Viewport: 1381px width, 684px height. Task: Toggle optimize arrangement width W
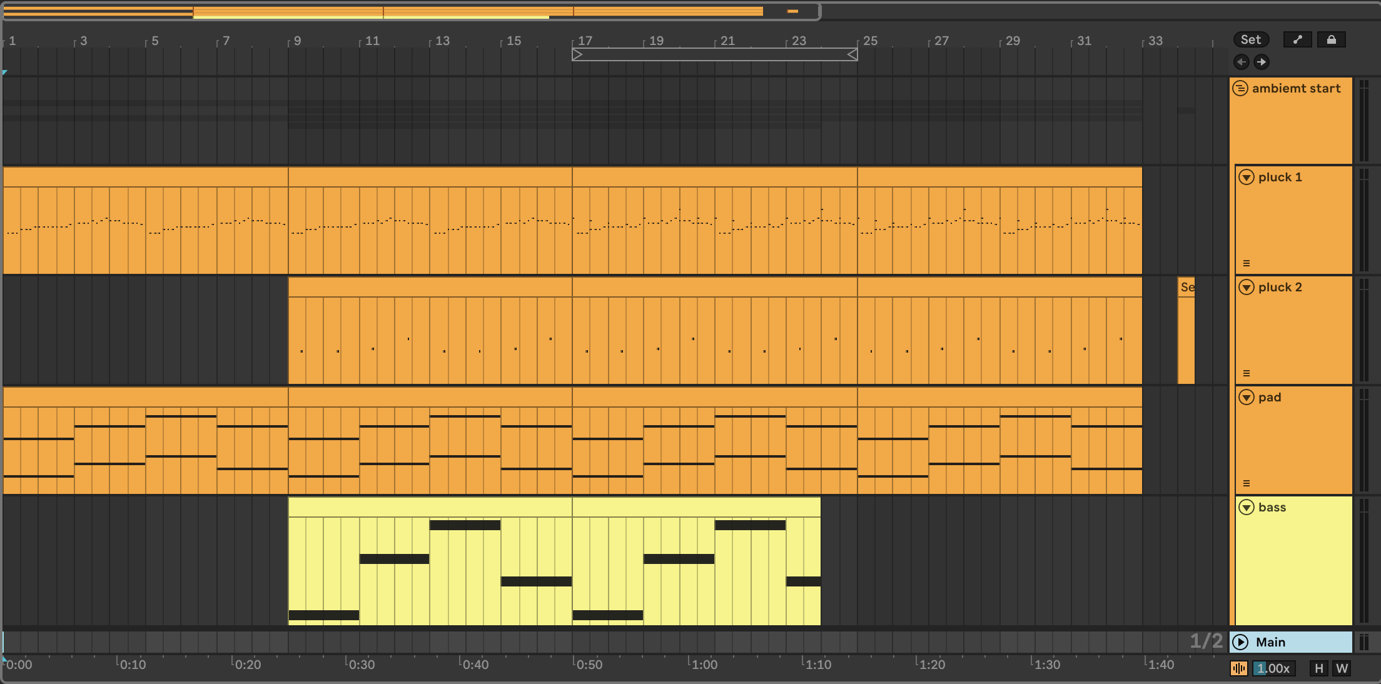point(1342,668)
